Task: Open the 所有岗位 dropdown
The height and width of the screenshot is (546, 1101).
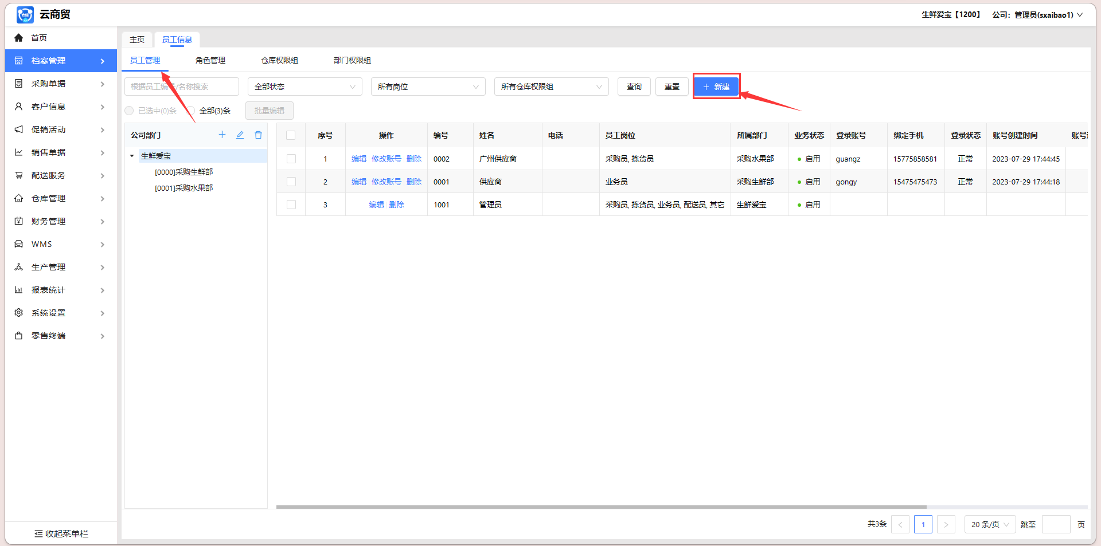Action: tap(428, 87)
